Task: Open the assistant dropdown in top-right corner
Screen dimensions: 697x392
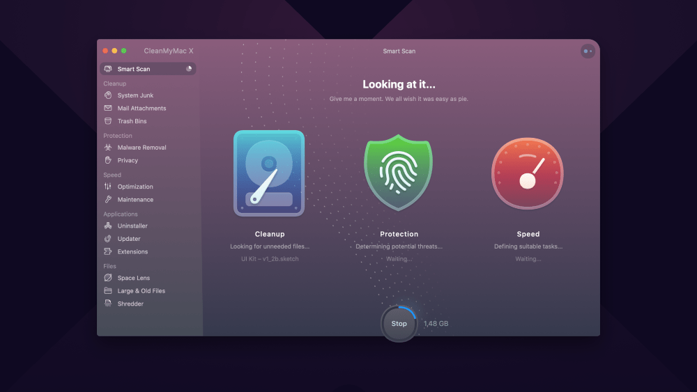Action: tap(588, 51)
